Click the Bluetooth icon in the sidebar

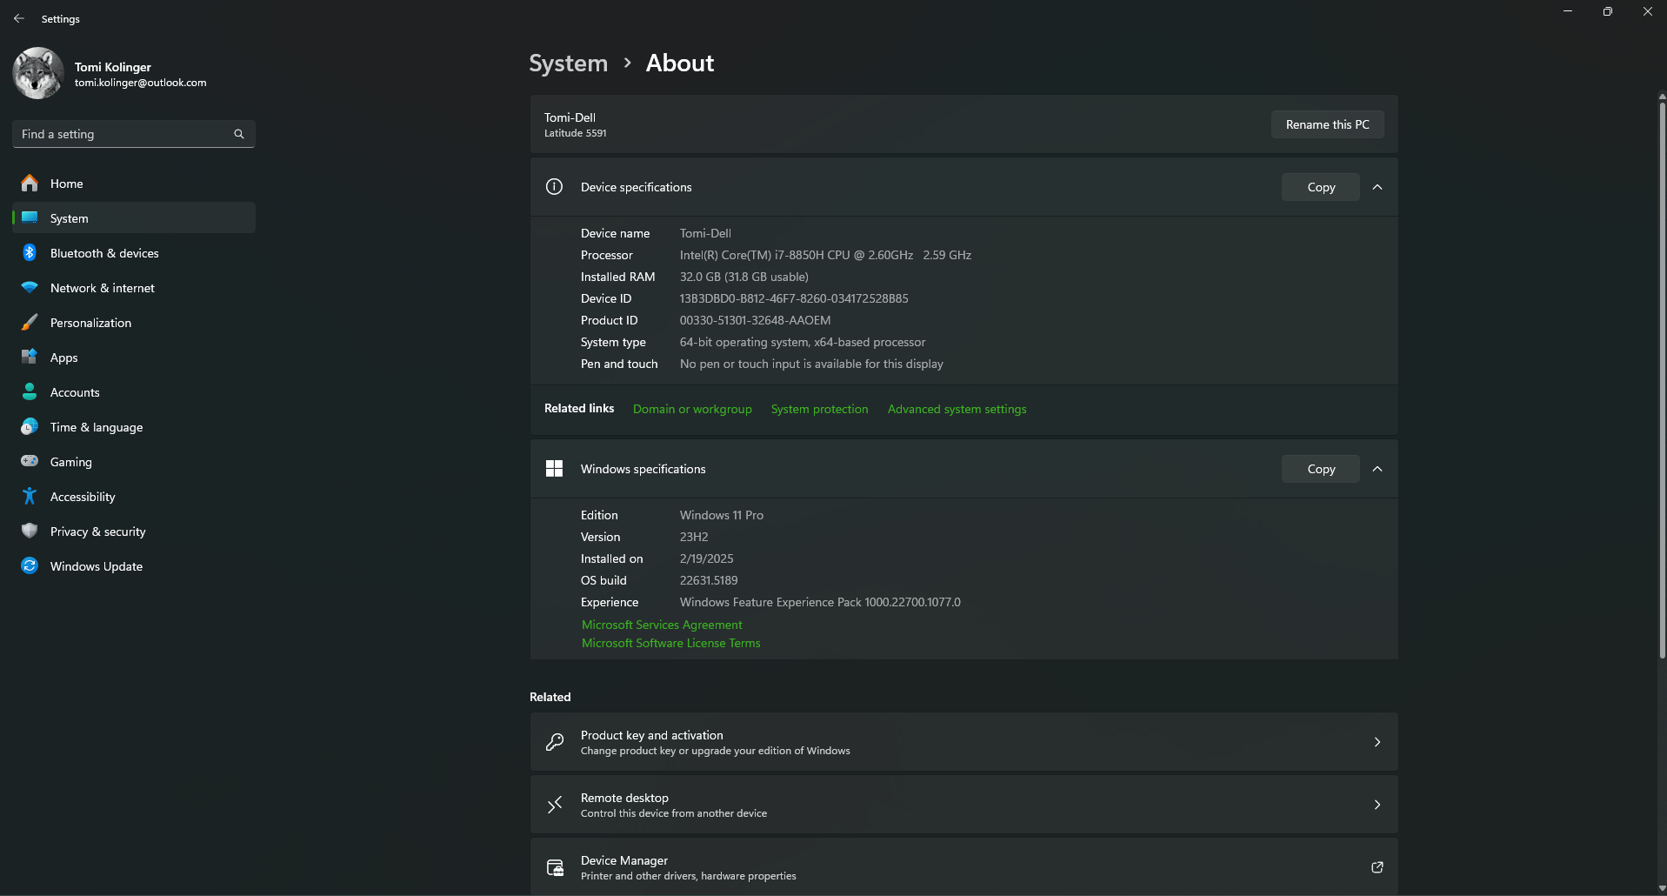30,252
